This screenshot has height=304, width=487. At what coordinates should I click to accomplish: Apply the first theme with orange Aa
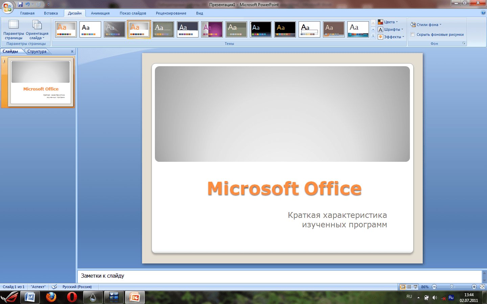tap(66, 29)
